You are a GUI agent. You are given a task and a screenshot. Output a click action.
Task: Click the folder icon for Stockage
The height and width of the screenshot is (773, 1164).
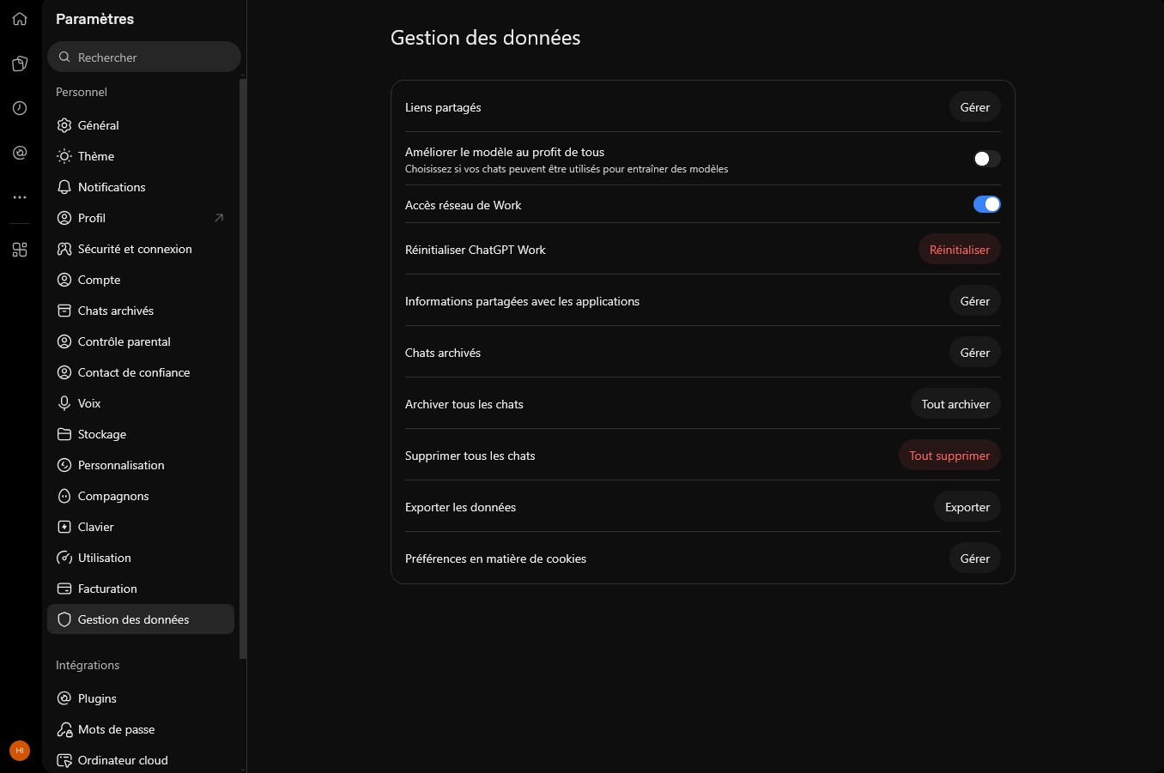pos(64,434)
